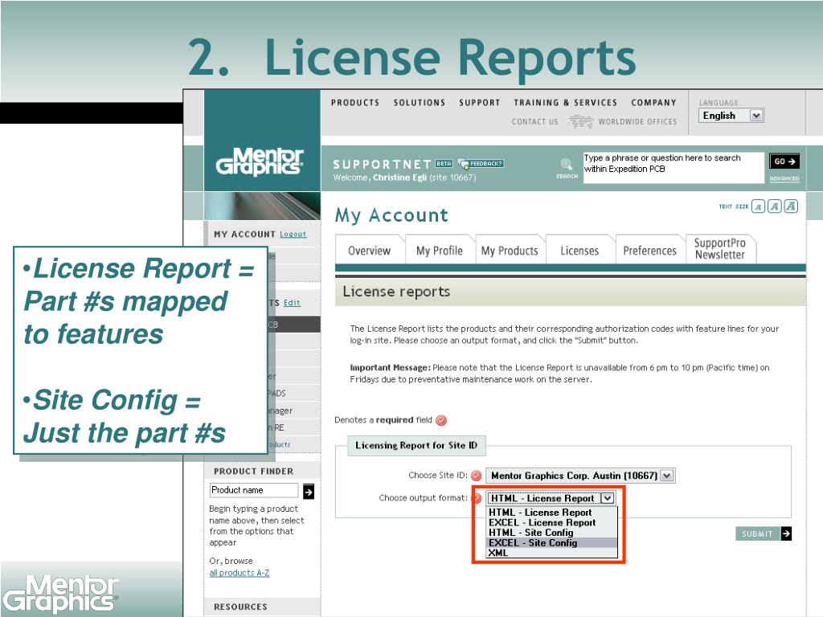Click the Logout link
Image resolution: width=823 pixels, height=617 pixels.
[293, 234]
